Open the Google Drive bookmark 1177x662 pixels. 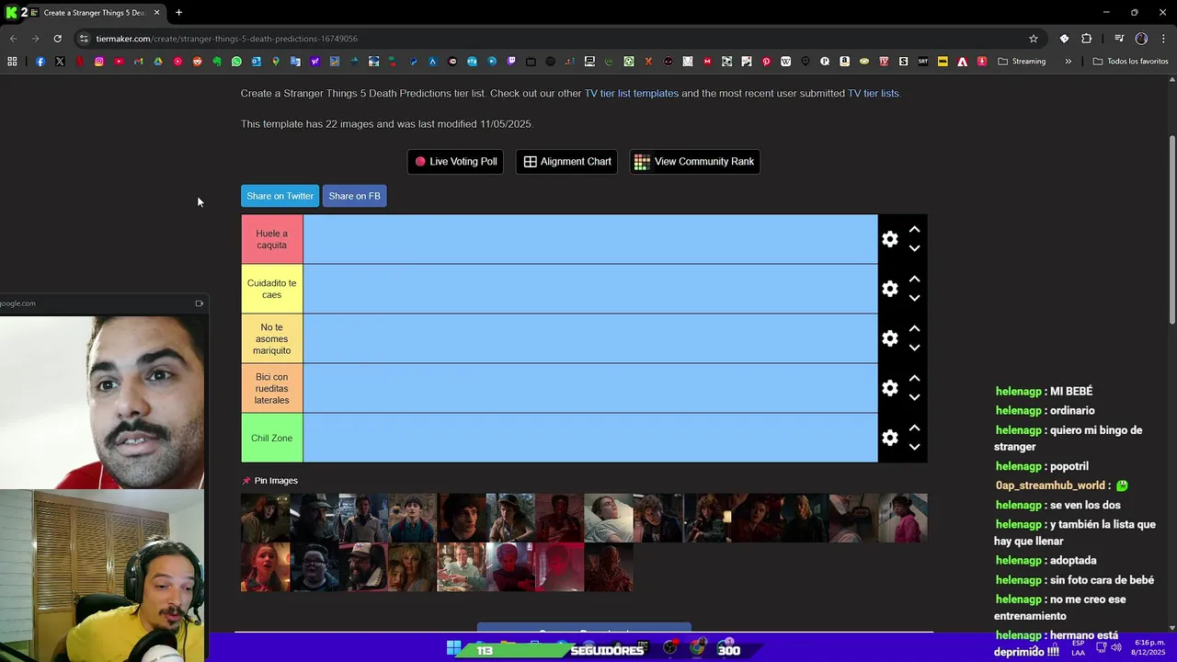click(158, 62)
